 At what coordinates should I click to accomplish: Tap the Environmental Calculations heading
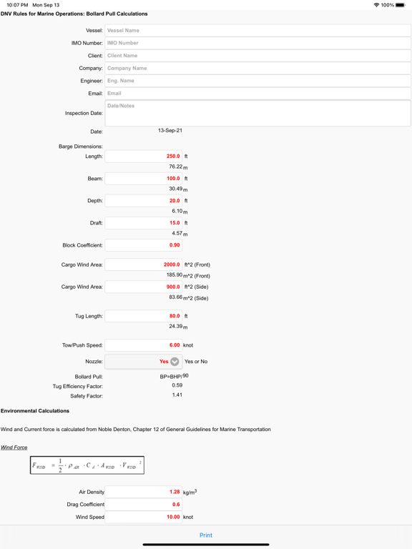click(35, 411)
